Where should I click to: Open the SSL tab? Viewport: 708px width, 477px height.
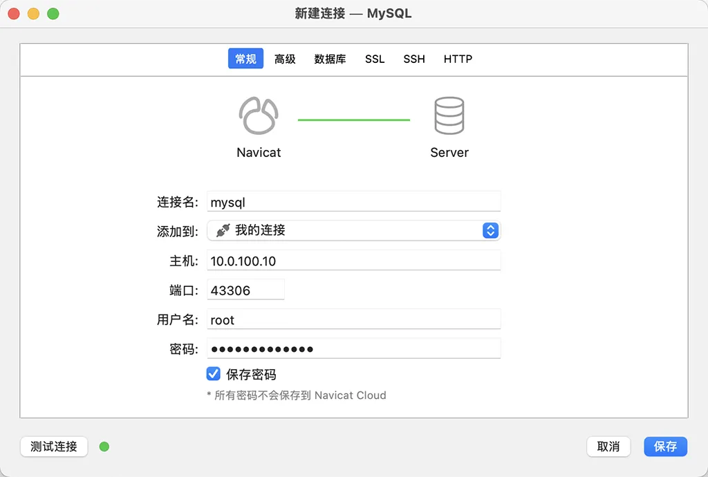[375, 59]
